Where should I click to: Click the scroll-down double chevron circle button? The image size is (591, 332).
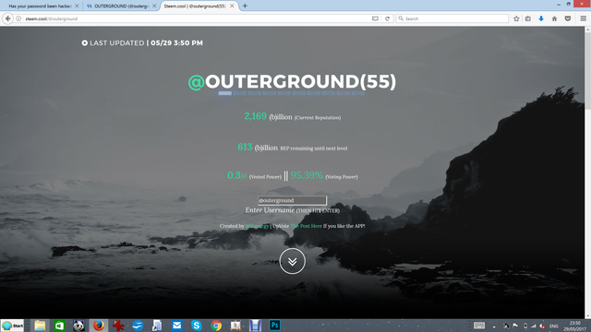pyautogui.click(x=292, y=261)
